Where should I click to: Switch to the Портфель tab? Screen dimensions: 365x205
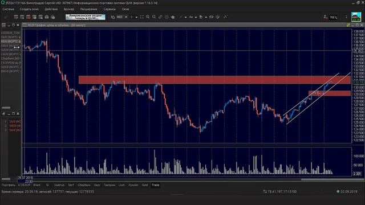point(9,185)
